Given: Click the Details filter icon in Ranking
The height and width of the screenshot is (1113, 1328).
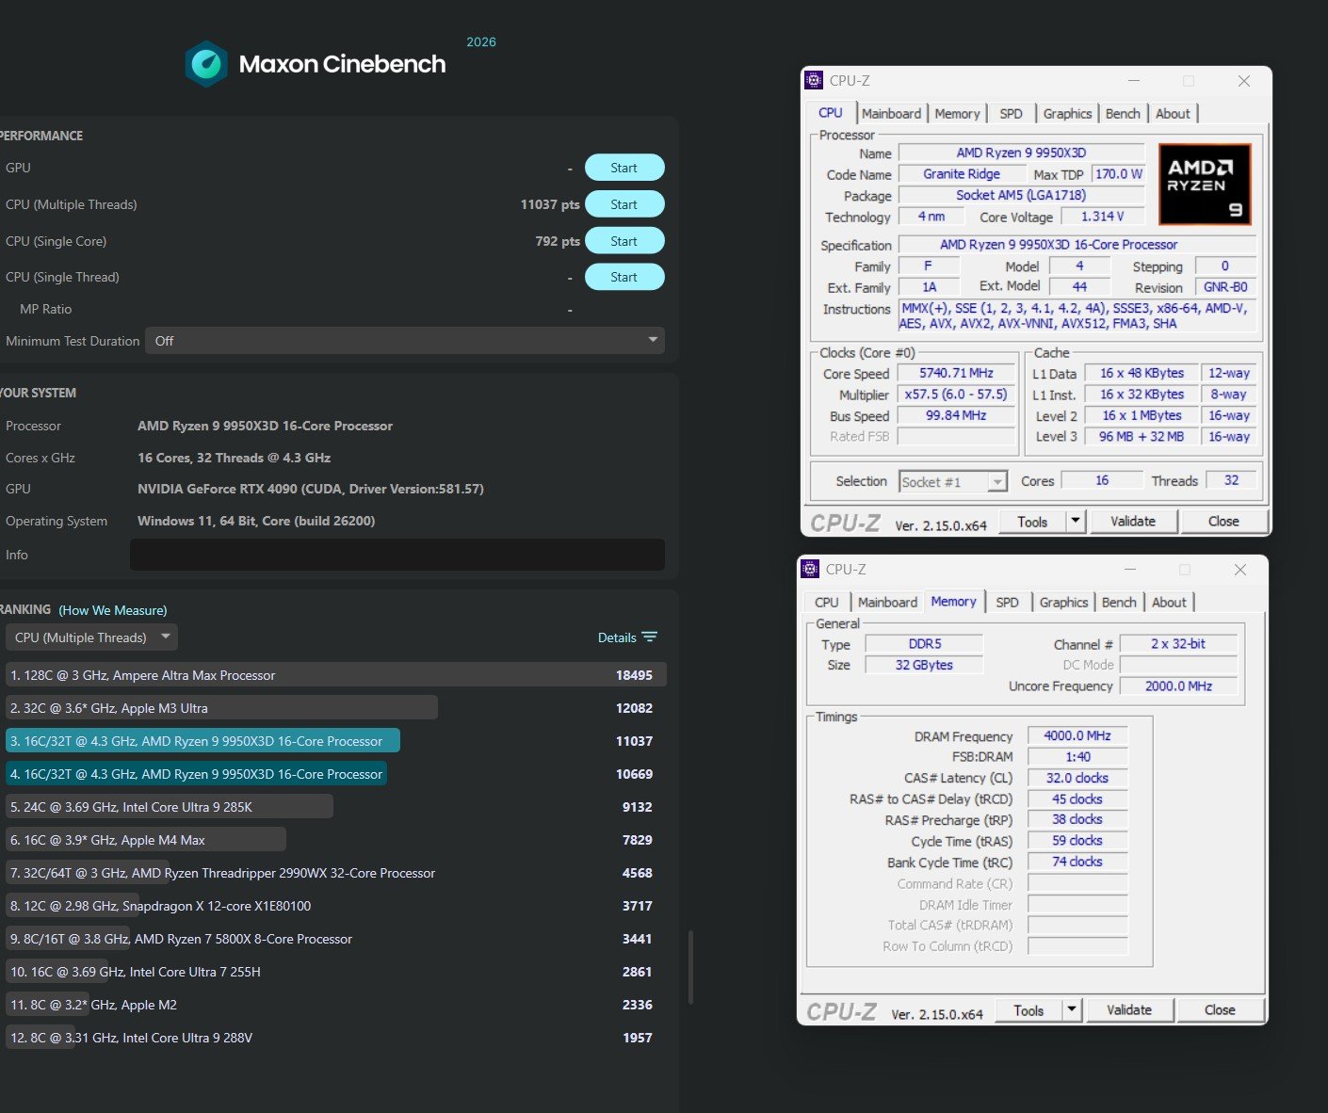Looking at the screenshot, I should click(x=649, y=637).
